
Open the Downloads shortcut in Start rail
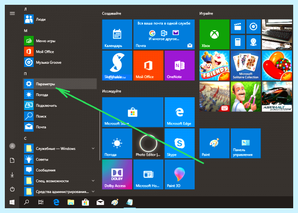click(x=12, y=175)
